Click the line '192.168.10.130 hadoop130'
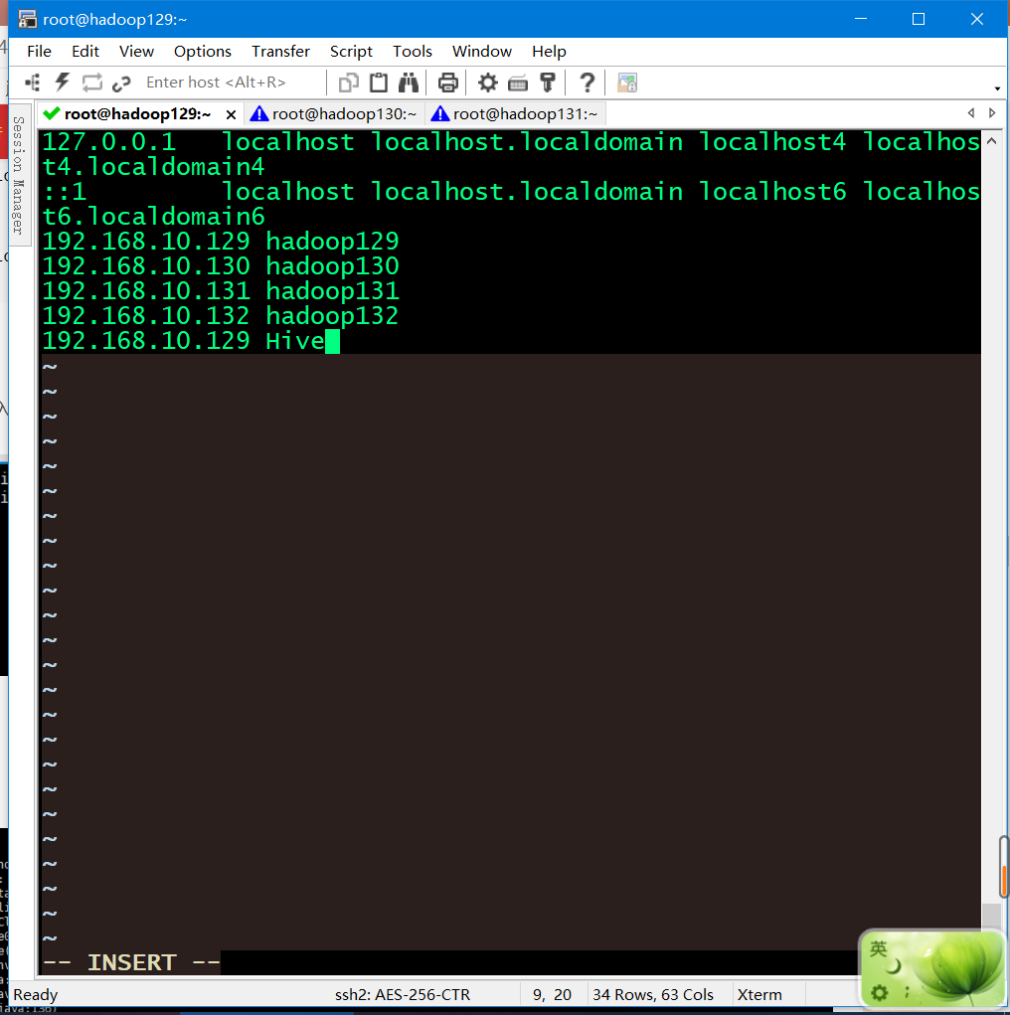The image size is (1010, 1015). (220, 266)
